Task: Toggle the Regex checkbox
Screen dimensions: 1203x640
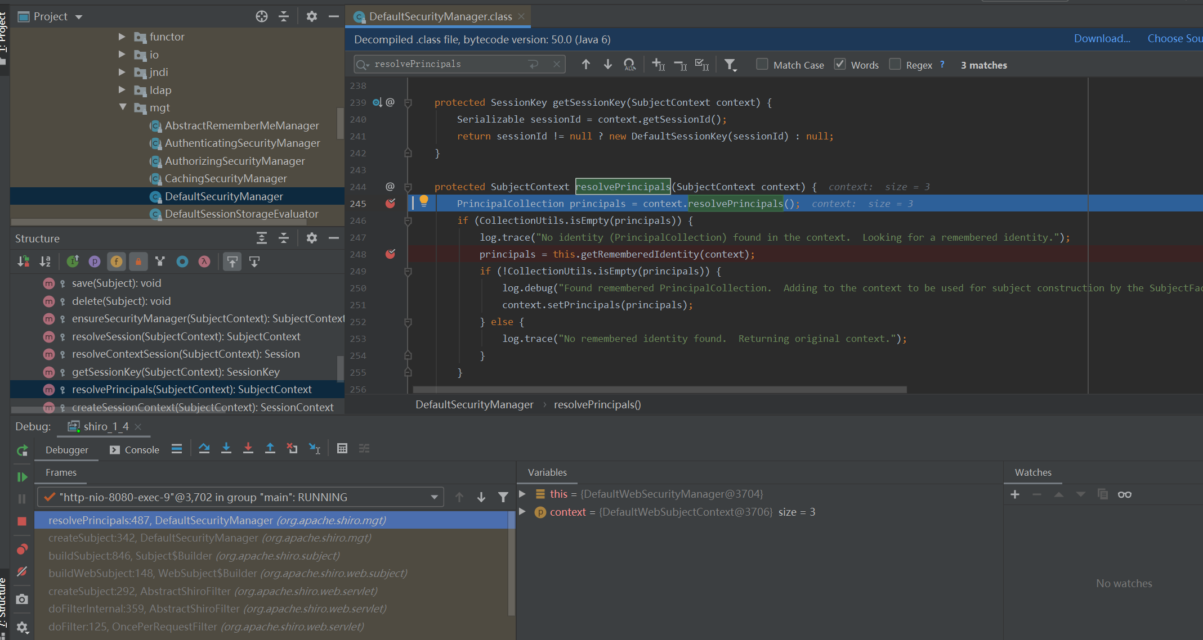Action: click(x=895, y=64)
